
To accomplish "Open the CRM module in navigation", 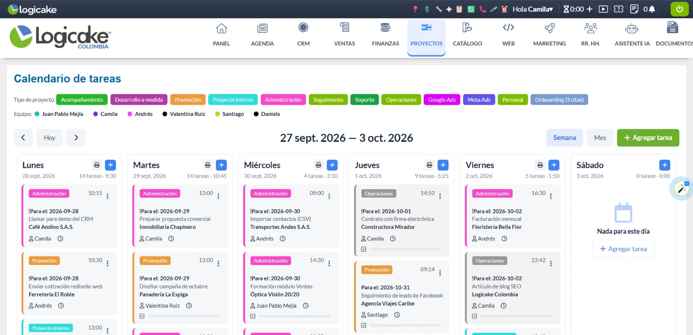I will [x=303, y=35].
